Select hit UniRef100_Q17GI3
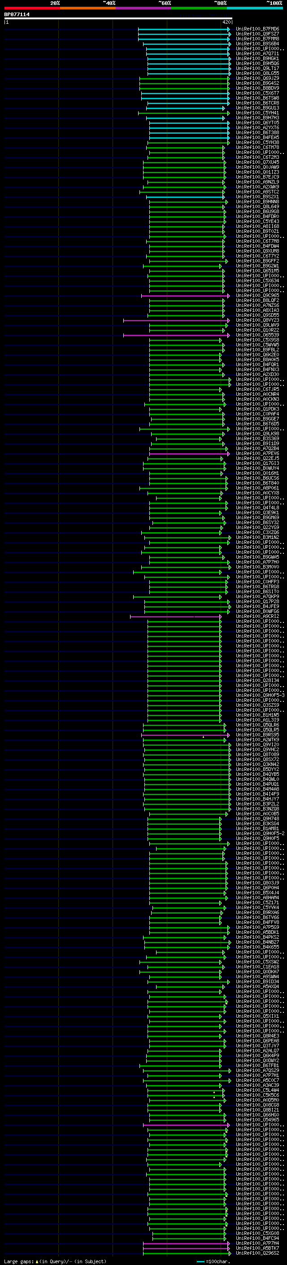 pyautogui.click(x=257, y=463)
